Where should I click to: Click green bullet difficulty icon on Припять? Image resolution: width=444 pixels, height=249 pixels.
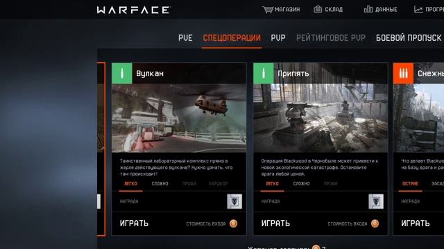click(264, 73)
